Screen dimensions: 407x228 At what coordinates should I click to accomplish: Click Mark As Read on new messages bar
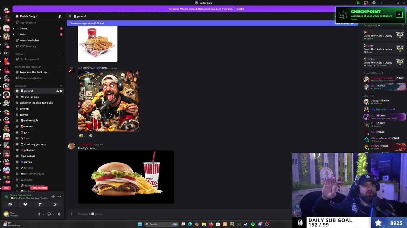[344, 23]
